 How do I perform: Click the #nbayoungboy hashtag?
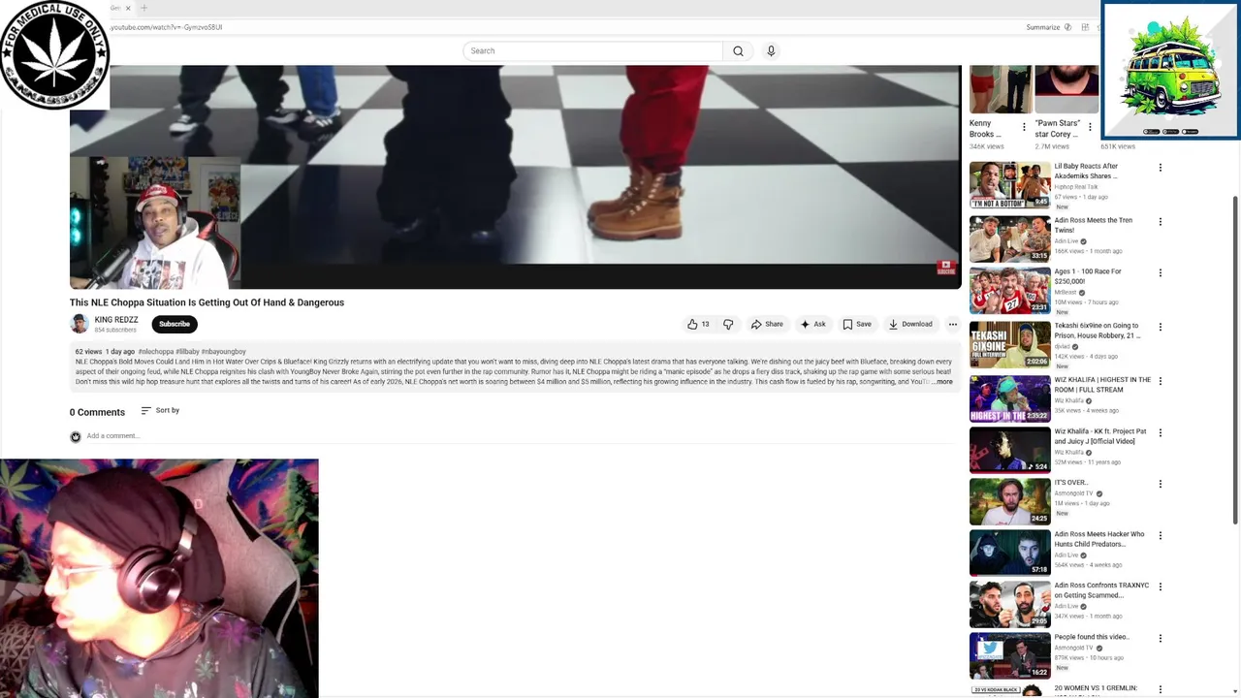click(224, 351)
